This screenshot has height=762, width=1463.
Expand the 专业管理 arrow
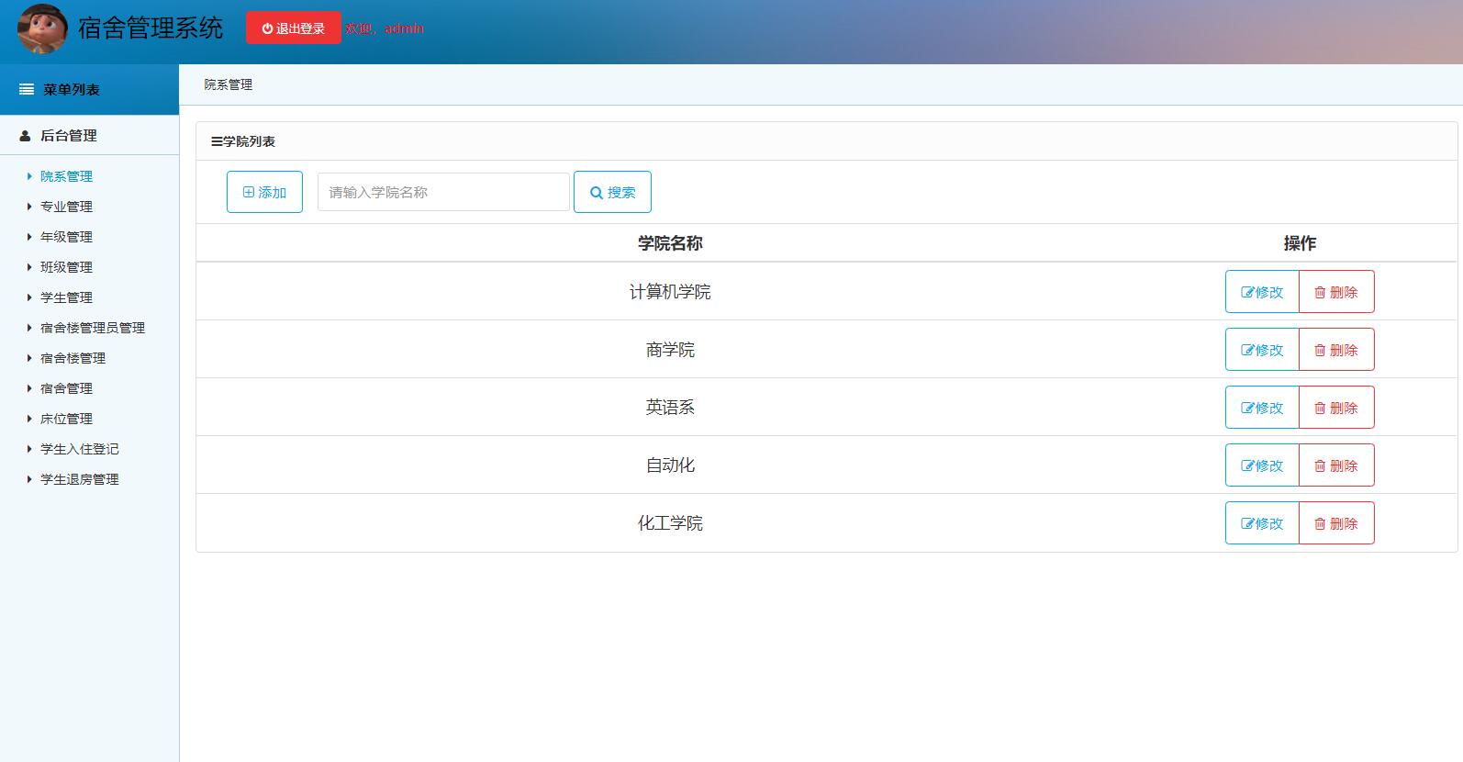[29, 207]
